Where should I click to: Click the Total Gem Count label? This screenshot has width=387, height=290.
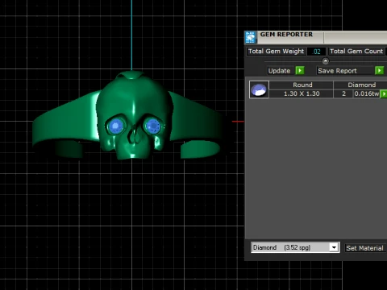click(356, 52)
